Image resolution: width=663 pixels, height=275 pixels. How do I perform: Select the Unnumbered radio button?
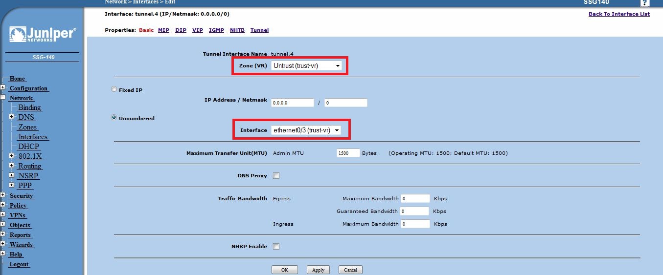pos(114,118)
